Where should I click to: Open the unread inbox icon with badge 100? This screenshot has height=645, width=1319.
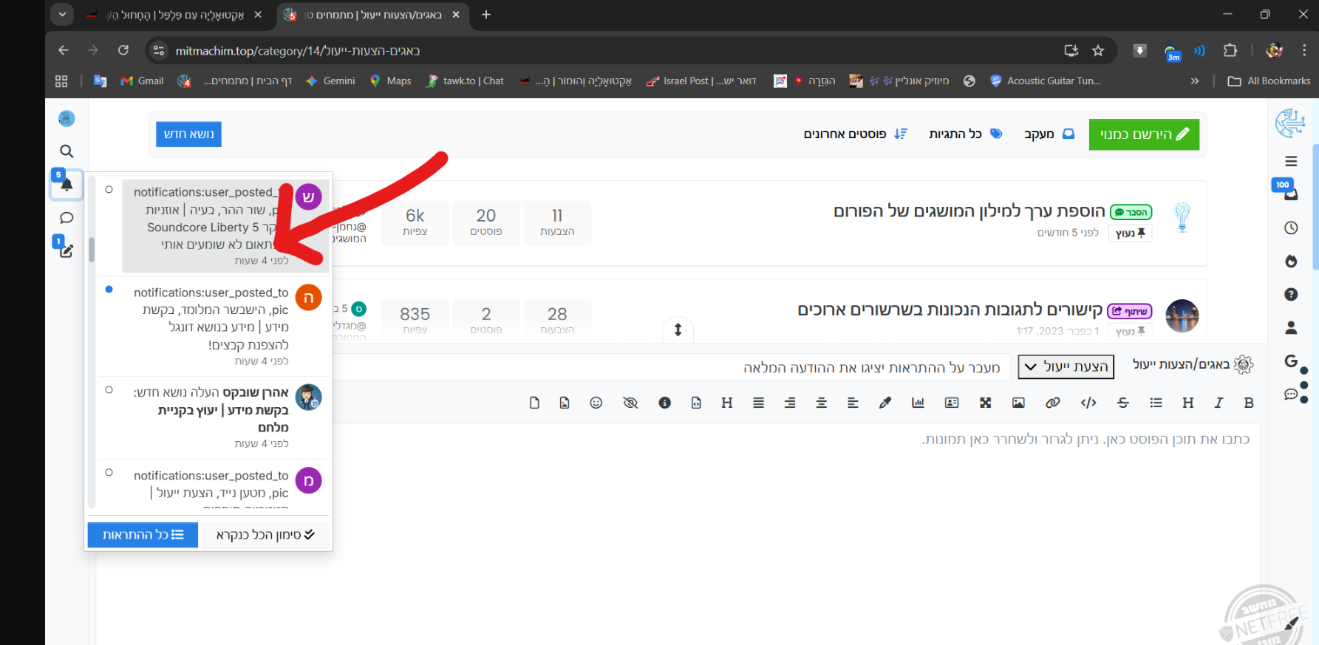(x=1291, y=194)
